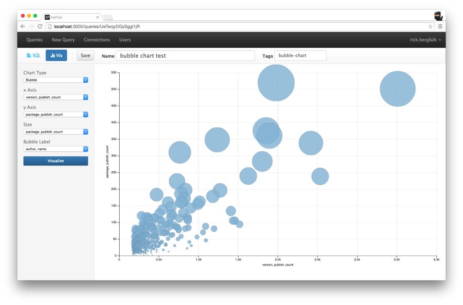Open the y Axis dropdown
Viewport: 463px width, 305px height.
[55, 114]
